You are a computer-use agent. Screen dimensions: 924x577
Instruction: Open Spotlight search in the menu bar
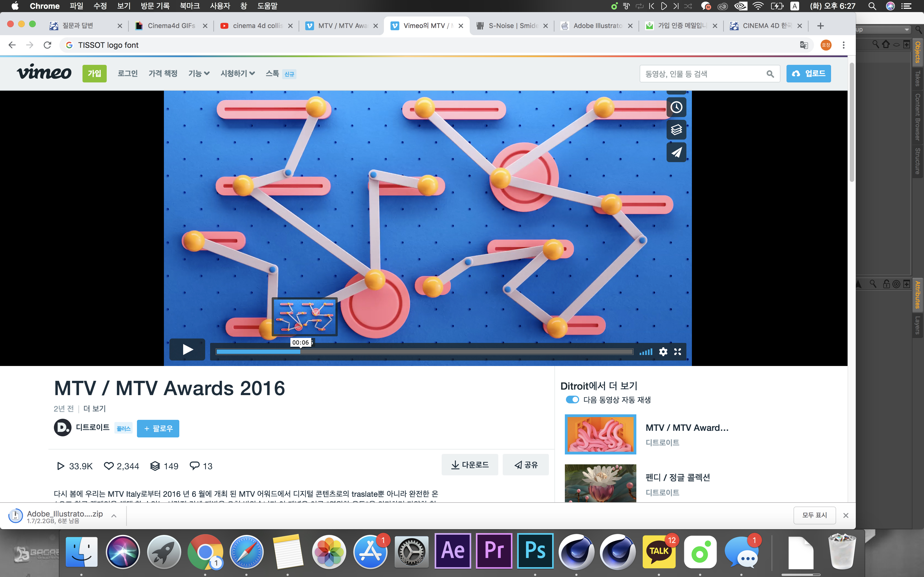click(x=872, y=6)
